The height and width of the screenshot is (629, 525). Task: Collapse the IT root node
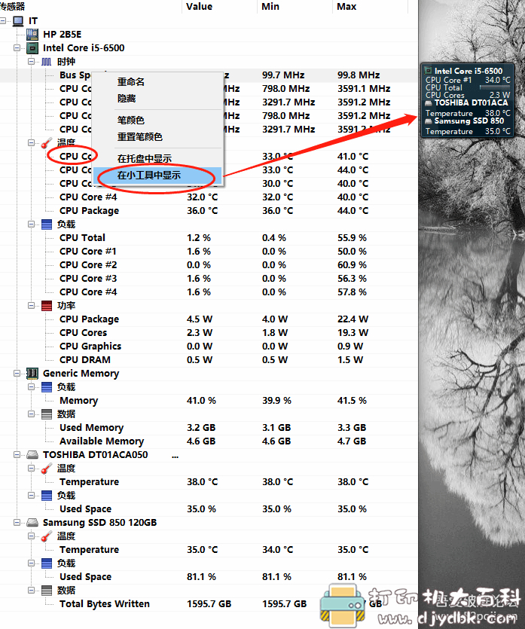click(x=3, y=21)
